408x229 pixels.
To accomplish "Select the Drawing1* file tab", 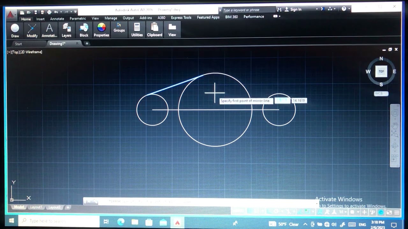I will tap(57, 44).
